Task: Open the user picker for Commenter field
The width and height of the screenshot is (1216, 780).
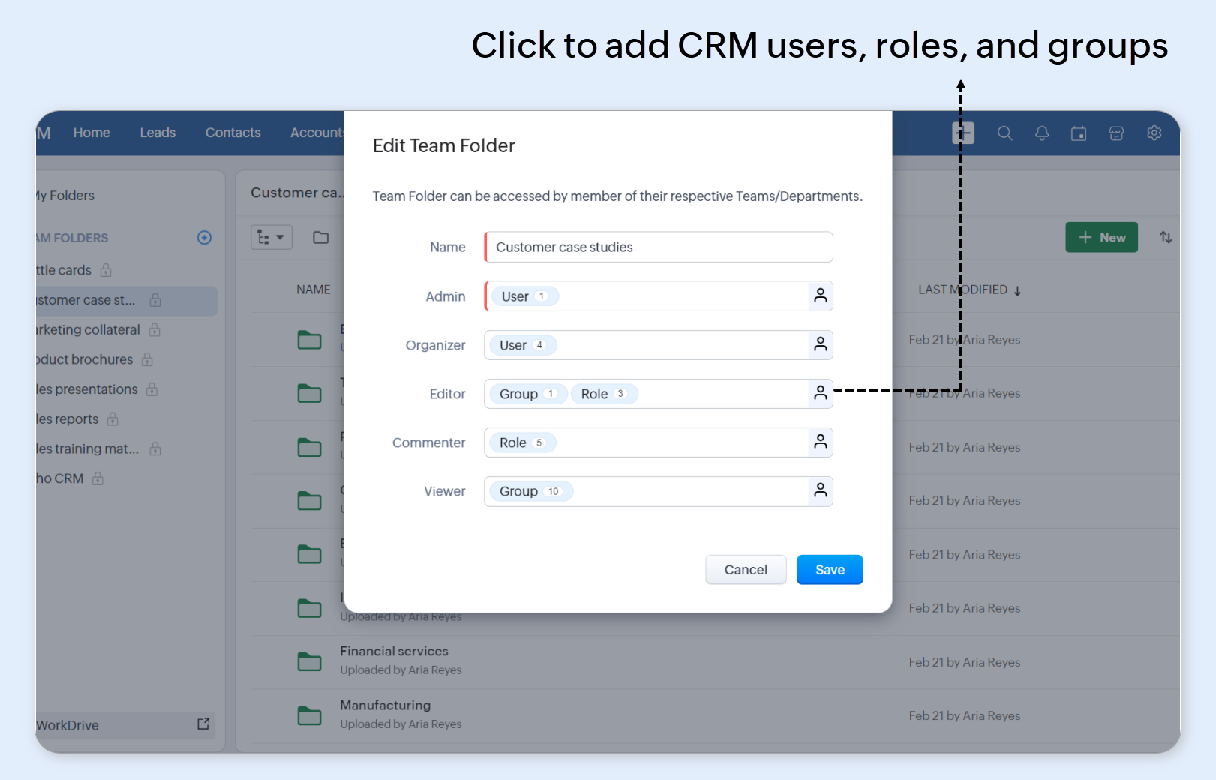Action: coord(820,442)
